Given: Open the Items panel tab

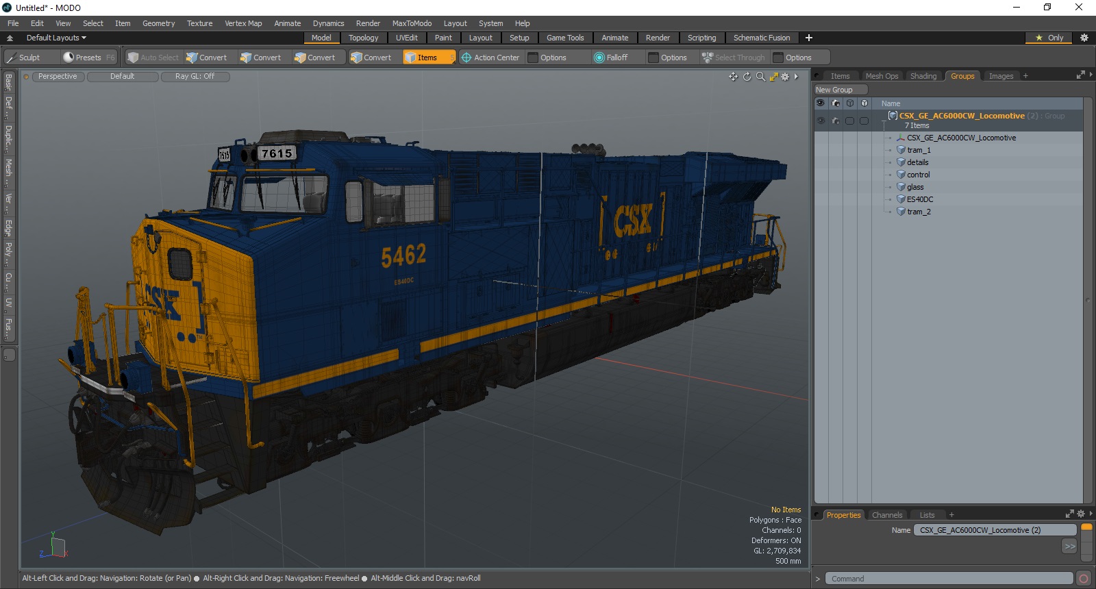Looking at the screenshot, I should tap(840, 76).
